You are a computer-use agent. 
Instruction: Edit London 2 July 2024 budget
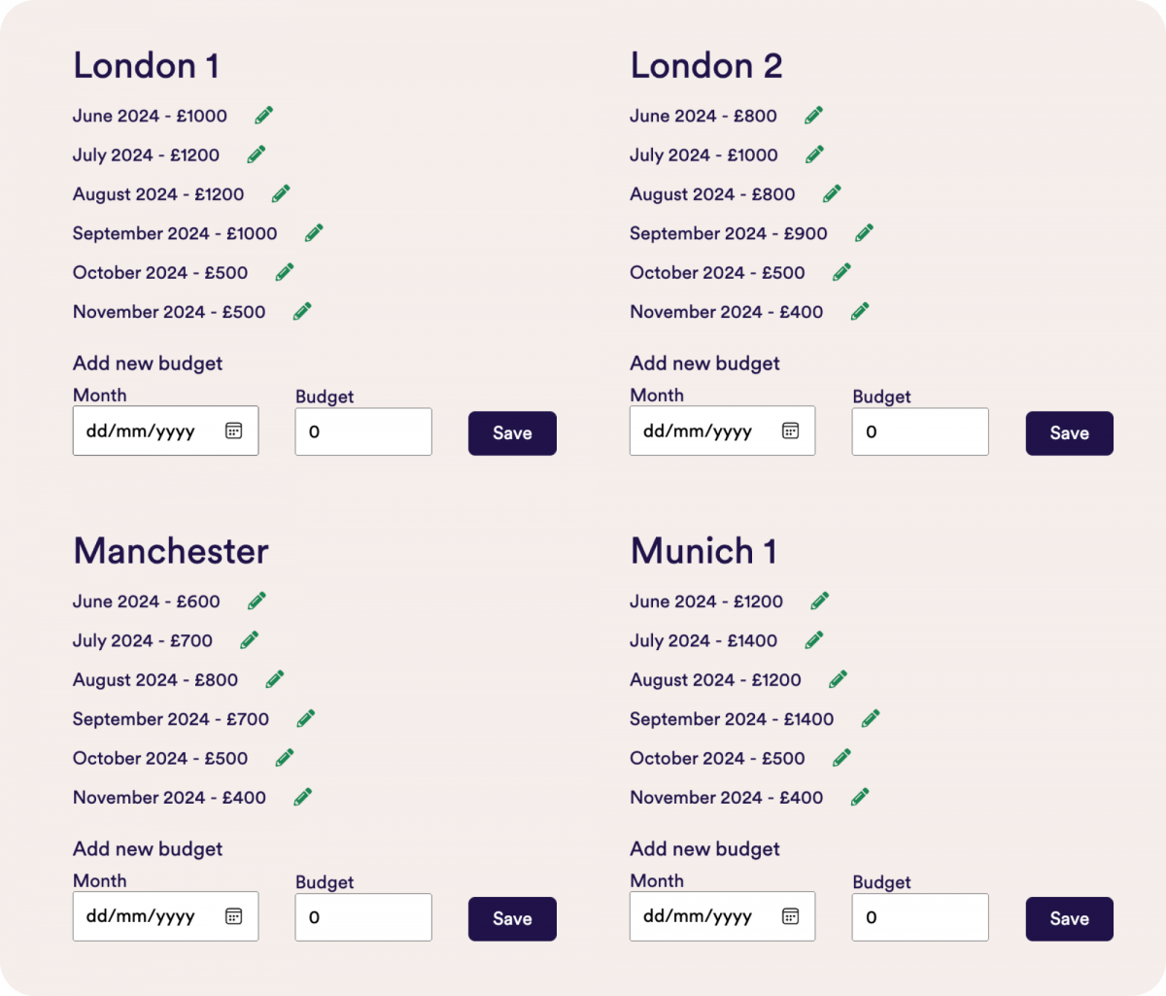pyautogui.click(x=814, y=155)
